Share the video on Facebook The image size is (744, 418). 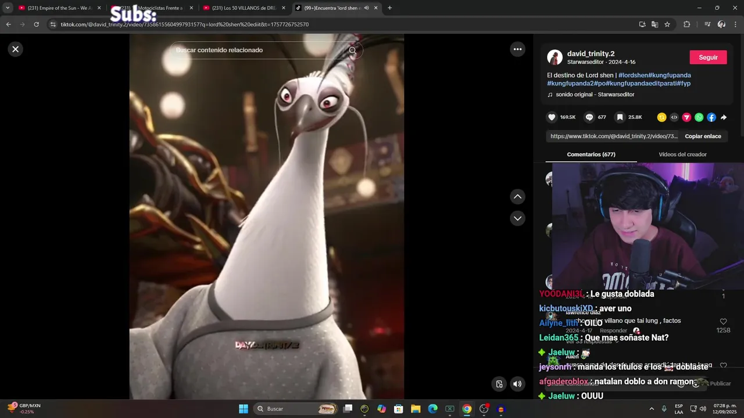pos(711,117)
